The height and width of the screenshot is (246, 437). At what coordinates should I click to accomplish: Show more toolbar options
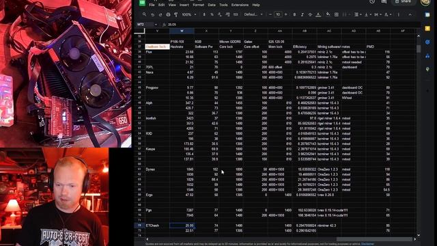point(399,14)
